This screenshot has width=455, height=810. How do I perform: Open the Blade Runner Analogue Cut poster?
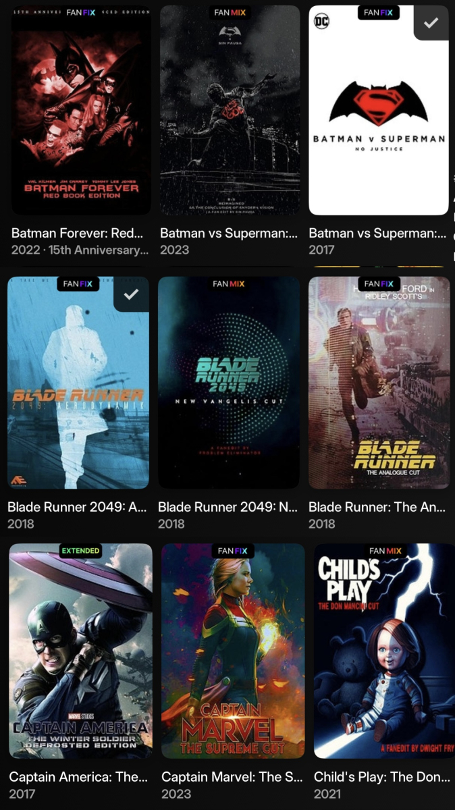tap(379, 382)
